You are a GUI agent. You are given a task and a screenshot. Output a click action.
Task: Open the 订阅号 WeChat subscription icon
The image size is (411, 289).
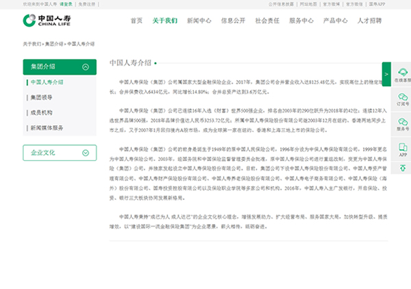pos(402,99)
